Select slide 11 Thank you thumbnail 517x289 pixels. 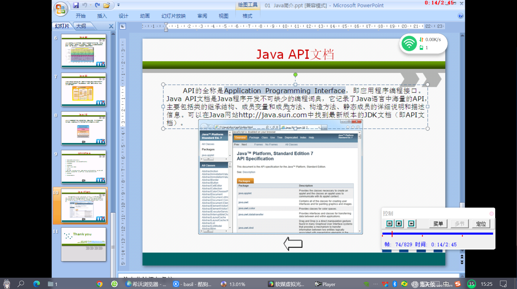[x=83, y=244]
